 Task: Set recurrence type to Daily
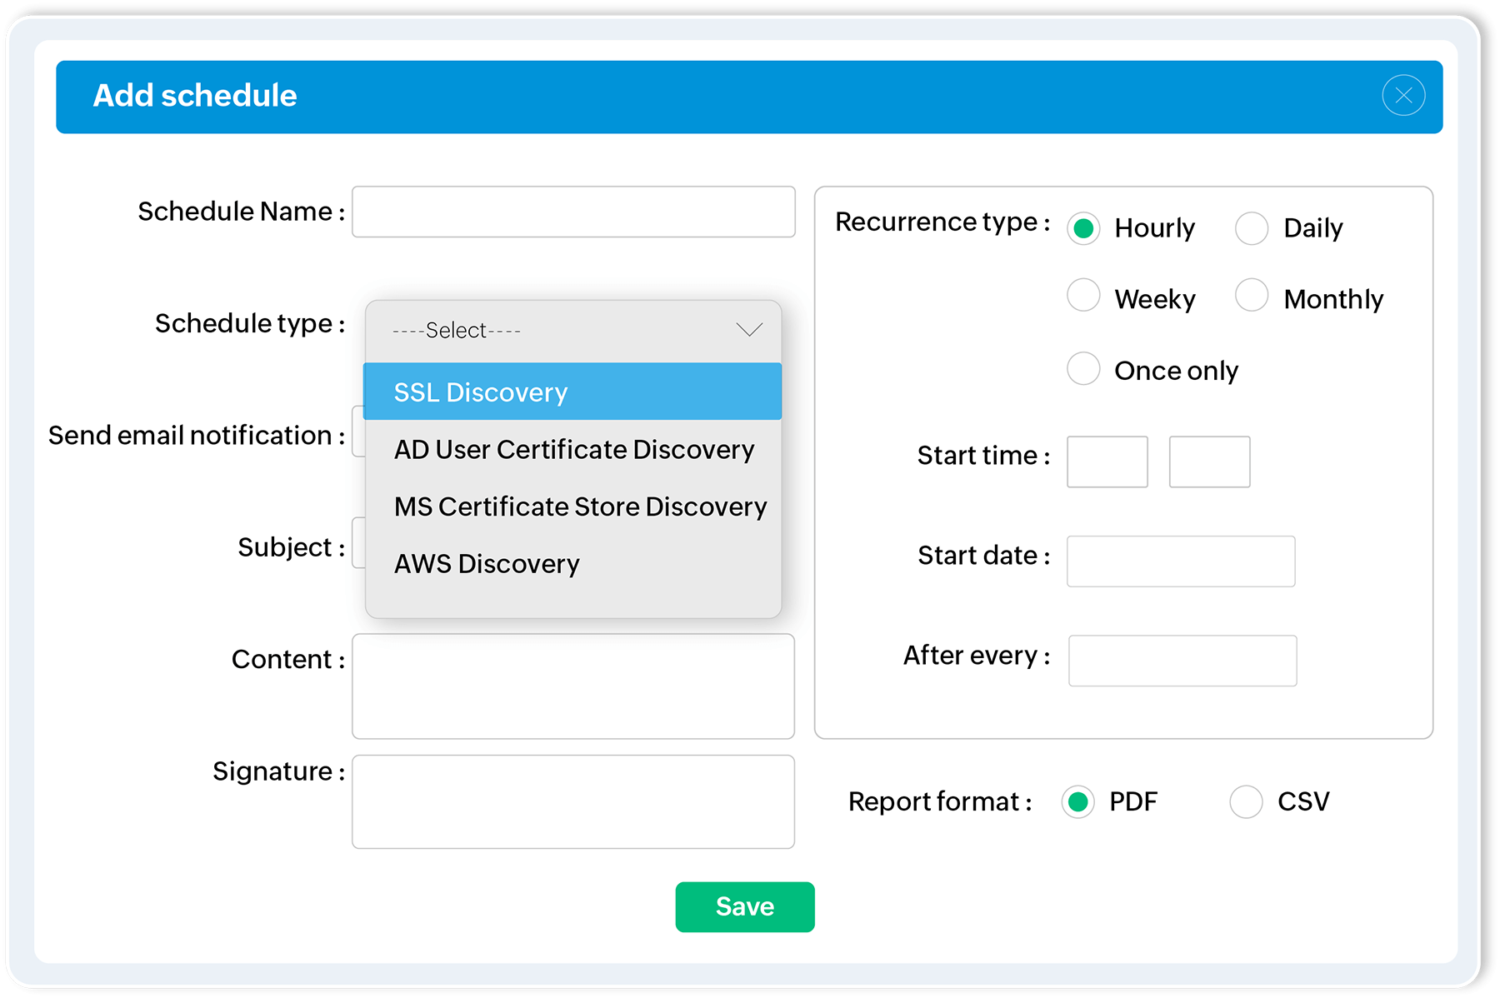(x=1252, y=228)
